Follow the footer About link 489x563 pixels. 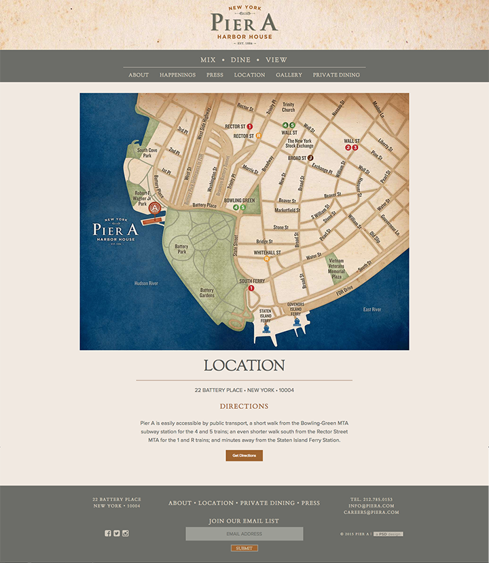tap(180, 503)
